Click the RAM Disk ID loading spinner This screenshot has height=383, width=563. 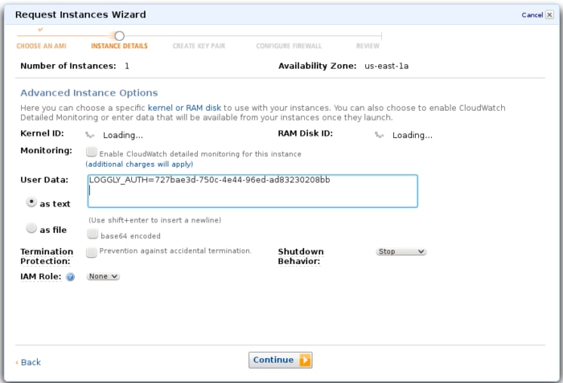click(x=380, y=135)
